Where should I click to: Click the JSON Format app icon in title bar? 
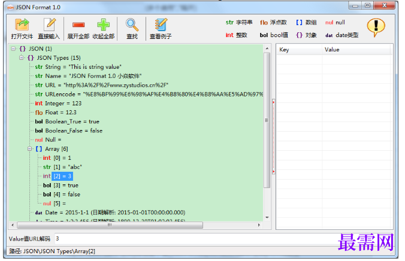pos(11,8)
